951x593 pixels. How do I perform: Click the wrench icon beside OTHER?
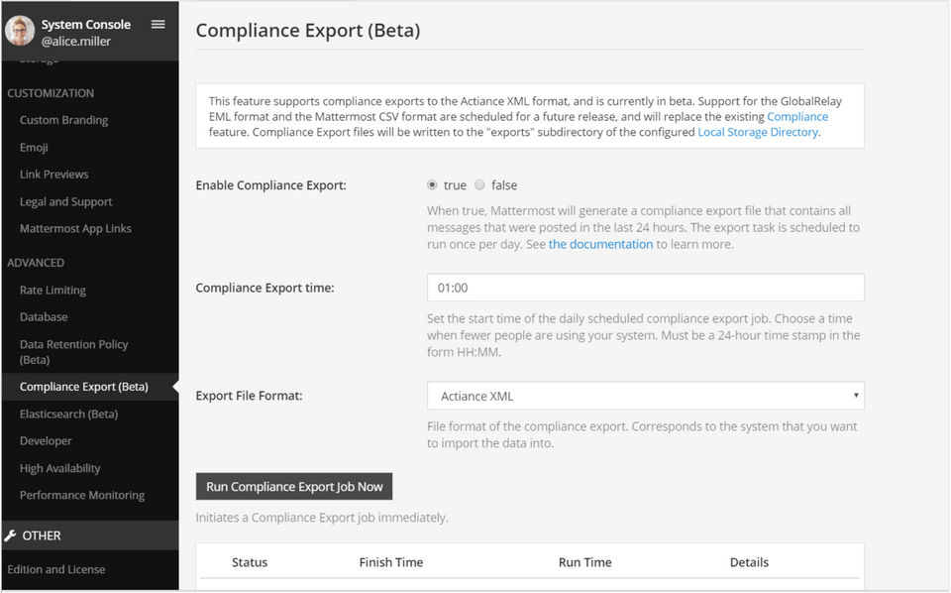point(11,535)
